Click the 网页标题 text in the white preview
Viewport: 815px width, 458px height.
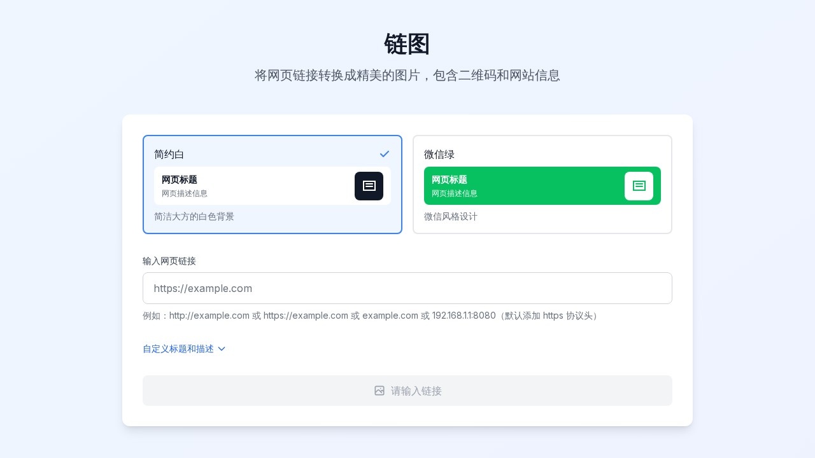tap(180, 179)
